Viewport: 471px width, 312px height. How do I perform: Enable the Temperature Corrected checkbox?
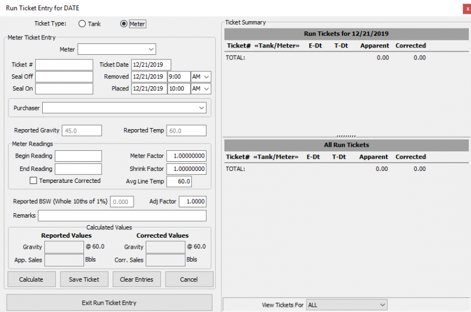tap(33, 181)
